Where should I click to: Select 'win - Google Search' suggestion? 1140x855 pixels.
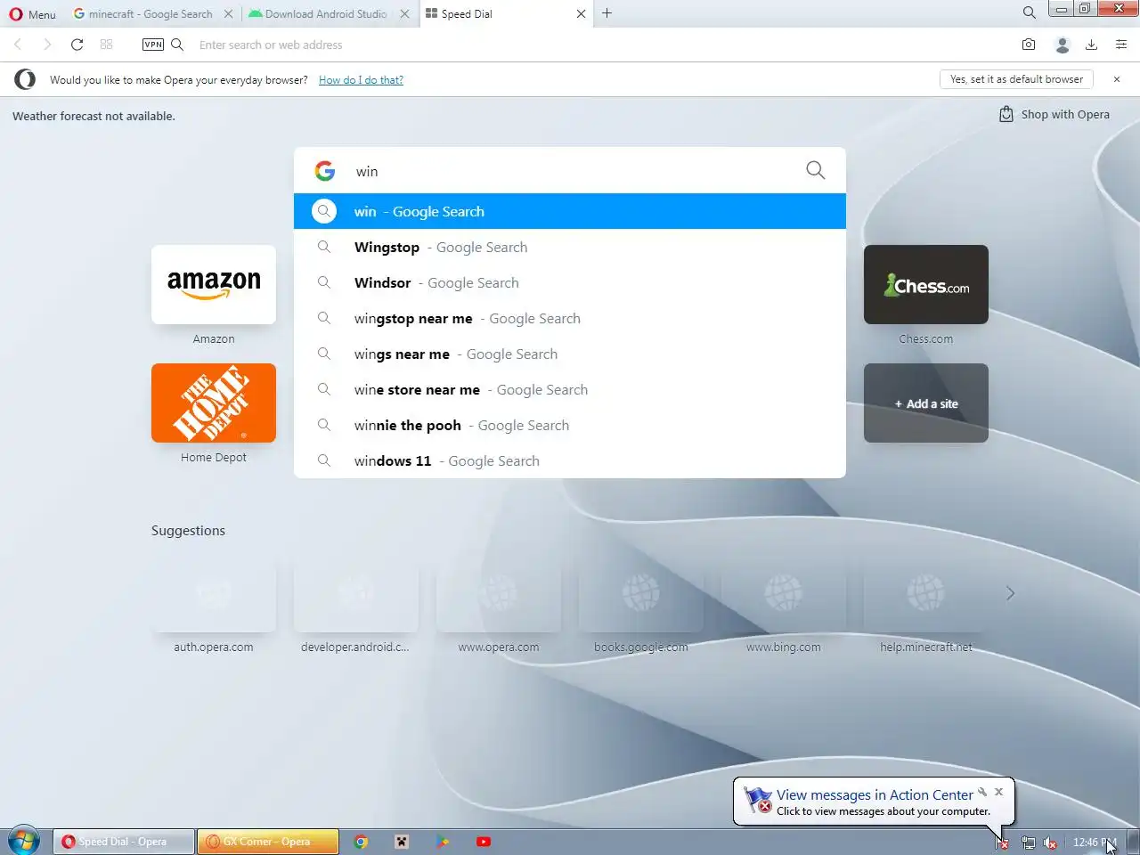click(x=570, y=211)
